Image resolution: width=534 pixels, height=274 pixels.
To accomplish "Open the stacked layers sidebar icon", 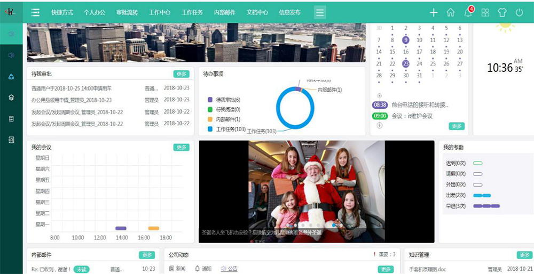I will point(11,98).
